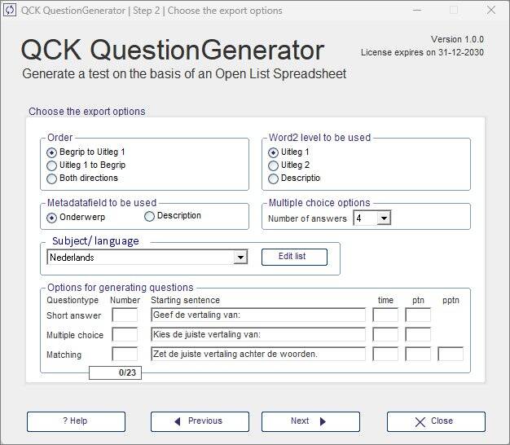Select the 'Begrip to Uitleg 1' order option
The width and height of the screenshot is (510, 445).
[52, 152]
